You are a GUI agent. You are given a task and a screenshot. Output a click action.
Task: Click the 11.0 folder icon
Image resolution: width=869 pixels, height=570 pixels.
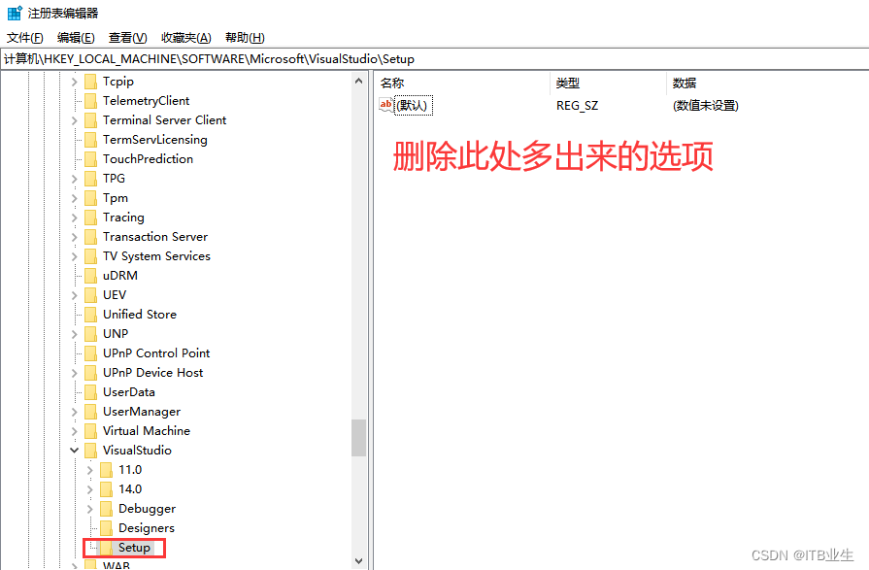pos(106,470)
